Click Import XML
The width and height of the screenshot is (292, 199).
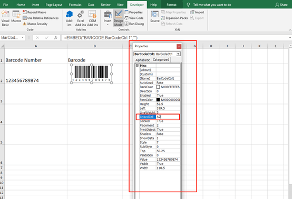tap(197, 12)
